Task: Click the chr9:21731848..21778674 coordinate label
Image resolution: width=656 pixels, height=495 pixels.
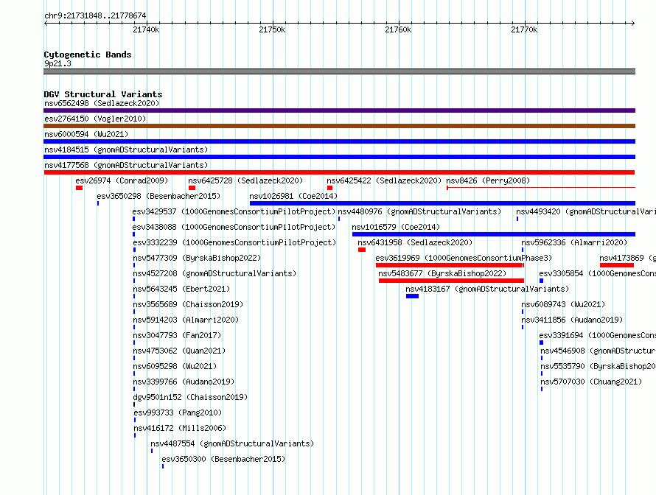Action: (x=95, y=16)
